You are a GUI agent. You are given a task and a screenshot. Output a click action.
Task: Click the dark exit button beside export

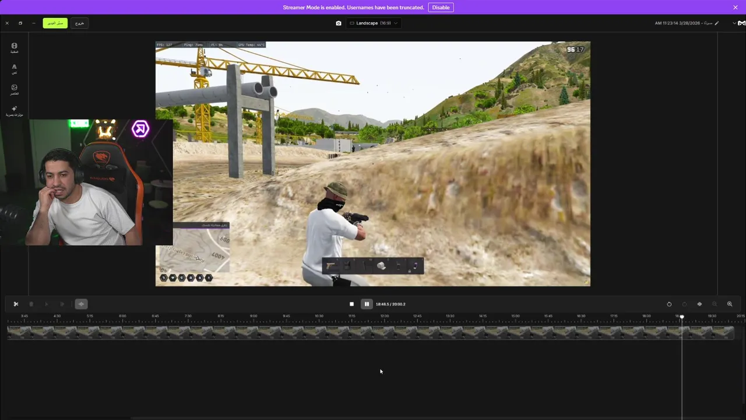click(x=79, y=23)
